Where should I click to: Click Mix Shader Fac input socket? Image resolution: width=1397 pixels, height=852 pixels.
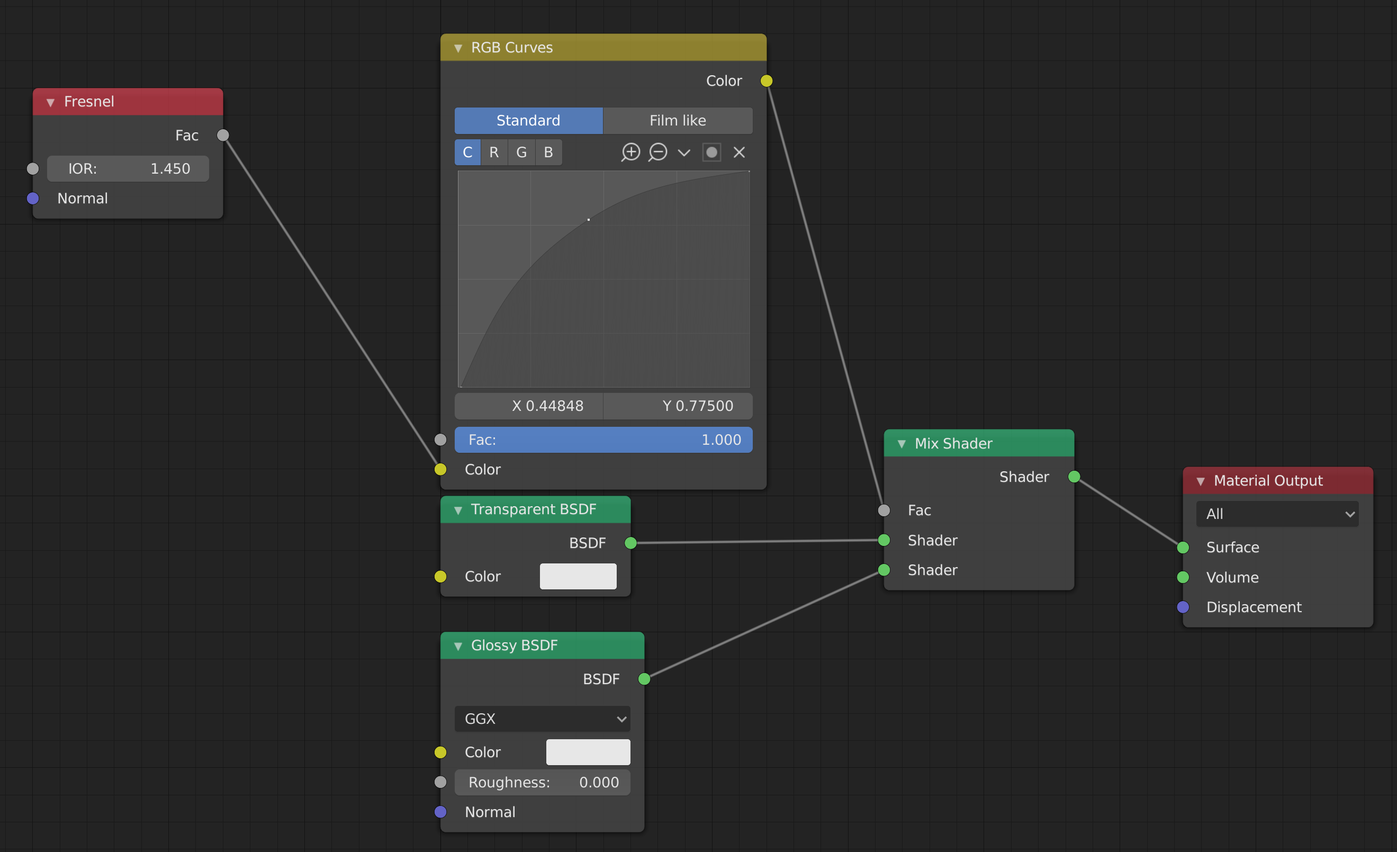point(884,510)
